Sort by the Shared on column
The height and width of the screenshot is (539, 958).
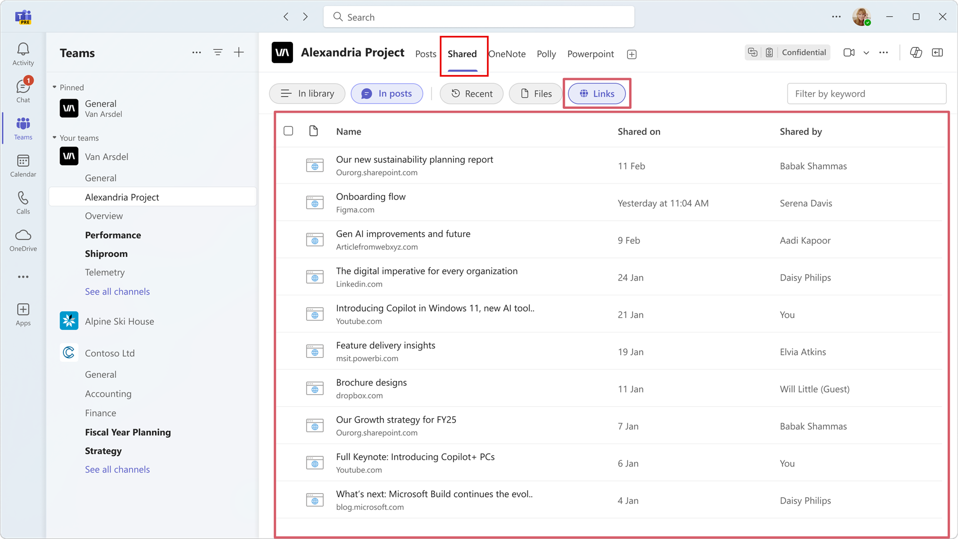639,131
